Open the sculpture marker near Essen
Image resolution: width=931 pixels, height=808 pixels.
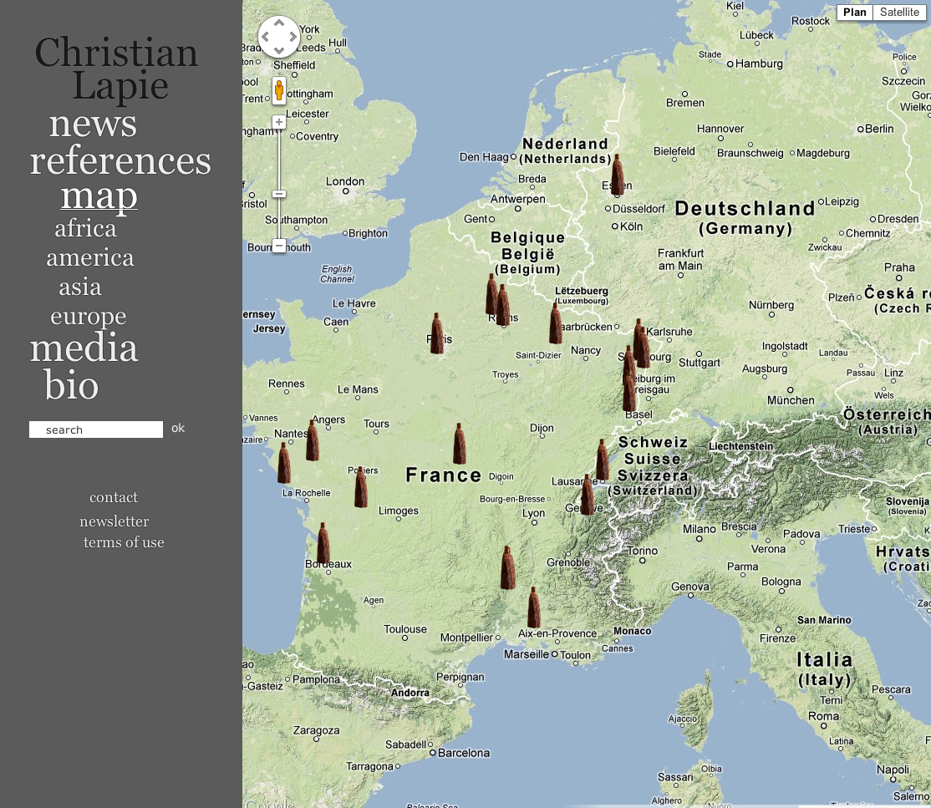618,175
